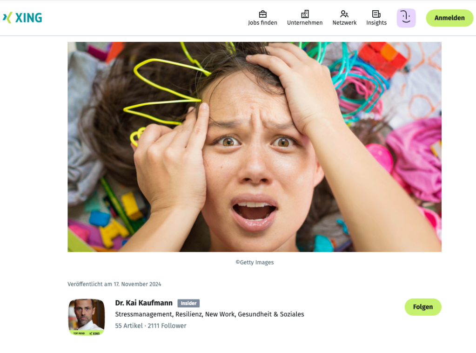Click the newspaper icon above Insights
Viewport: 476px width, 353px height.
pos(376,14)
